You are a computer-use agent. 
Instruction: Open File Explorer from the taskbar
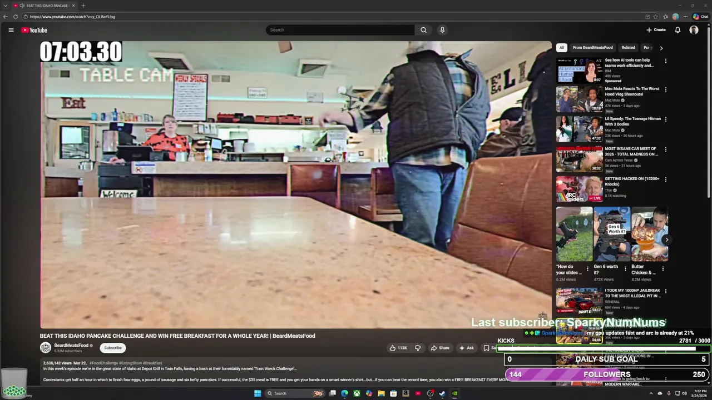[x=381, y=393]
